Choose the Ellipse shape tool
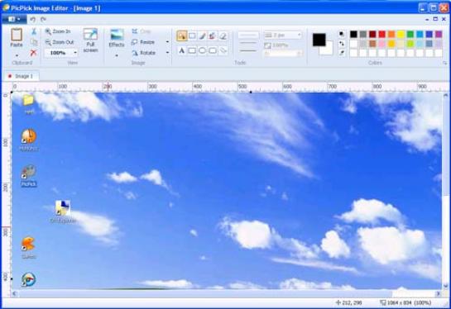This screenshot has width=451, height=309. click(x=202, y=51)
